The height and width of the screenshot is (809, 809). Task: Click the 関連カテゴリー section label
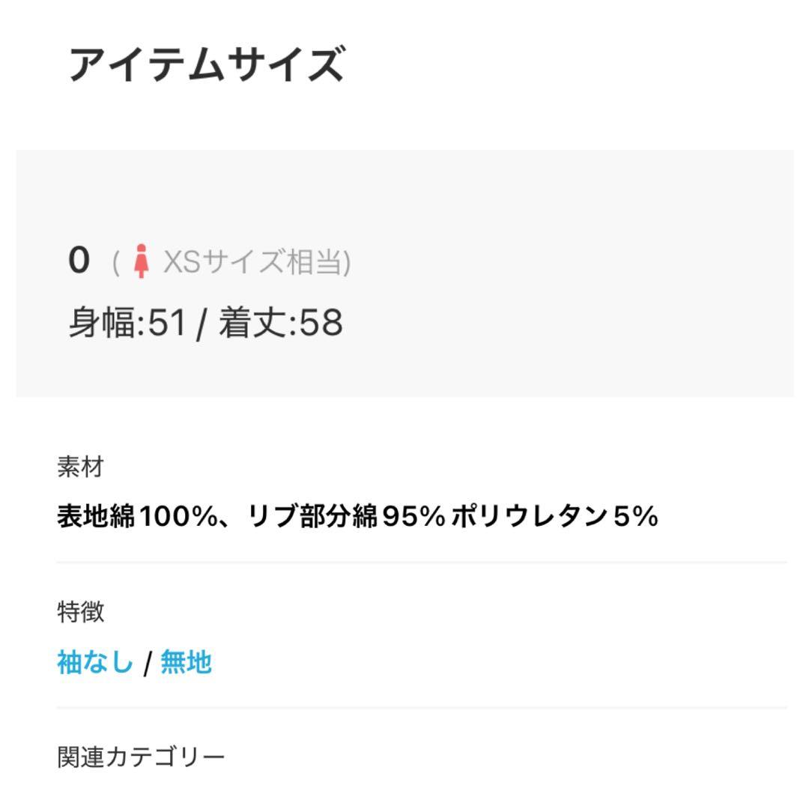141,757
